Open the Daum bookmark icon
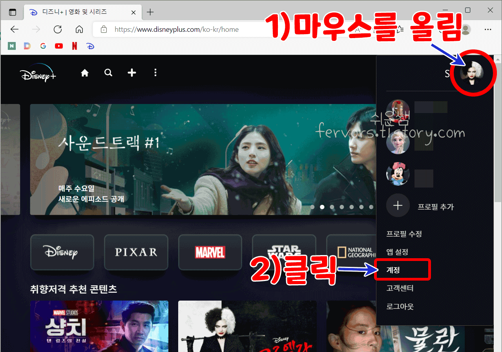502x352 pixels. point(27,46)
